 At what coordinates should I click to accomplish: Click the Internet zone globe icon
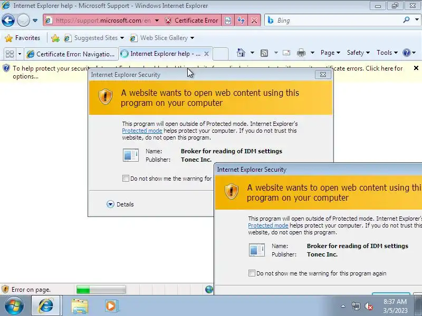(x=209, y=289)
